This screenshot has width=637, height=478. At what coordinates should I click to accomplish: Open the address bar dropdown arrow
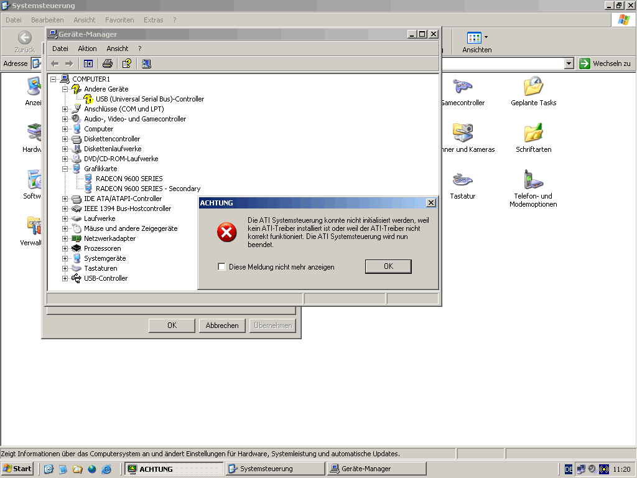coord(569,63)
